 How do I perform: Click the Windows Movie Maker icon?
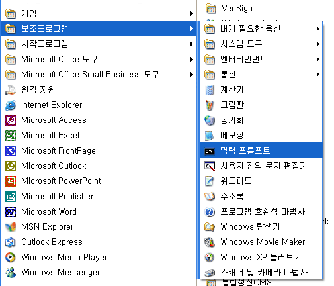pyautogui.click(x=210, y=242)
